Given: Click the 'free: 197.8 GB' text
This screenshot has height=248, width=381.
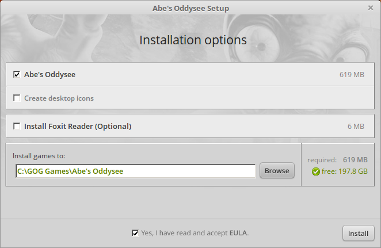Looking at the screenshot, I should coord(345,171).
